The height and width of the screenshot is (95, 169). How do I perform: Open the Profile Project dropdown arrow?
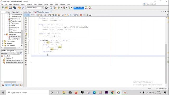tap(72, 8)
